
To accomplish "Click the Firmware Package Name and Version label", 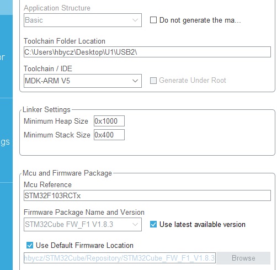I will tap(84, 212).
